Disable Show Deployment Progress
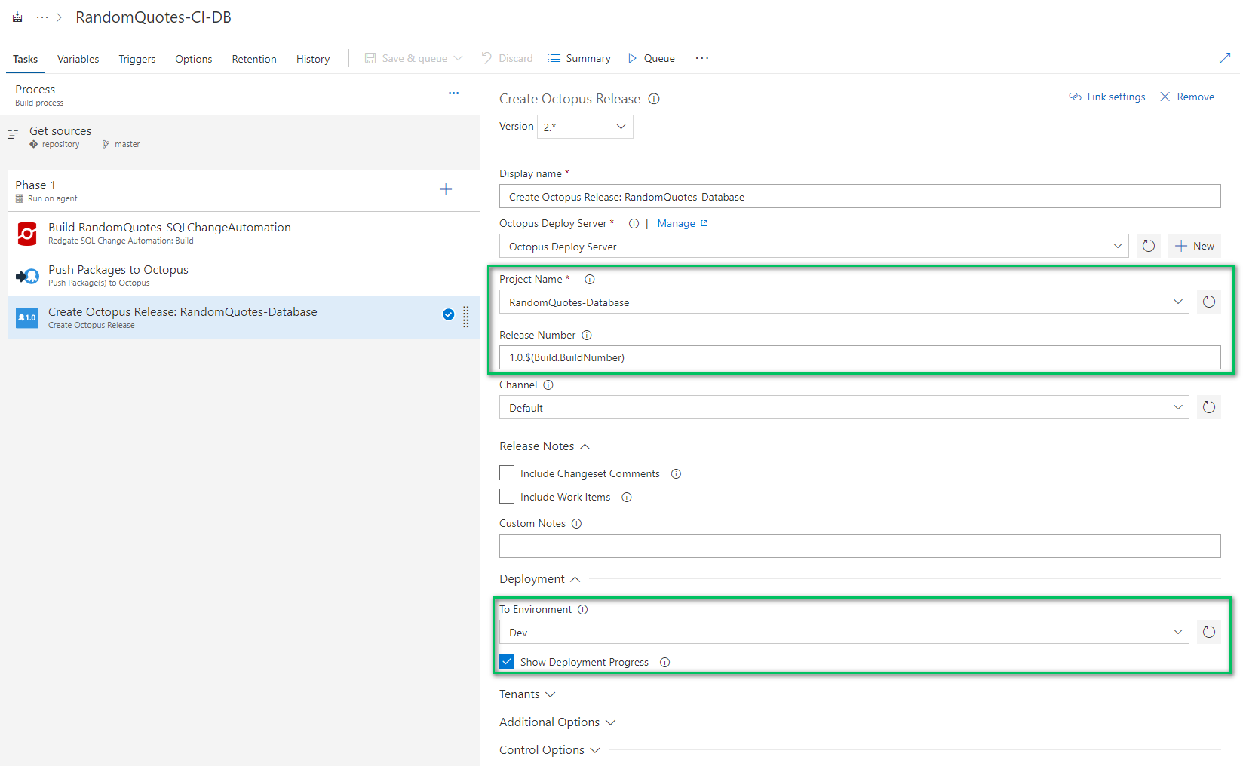 [x=506, y=661]
